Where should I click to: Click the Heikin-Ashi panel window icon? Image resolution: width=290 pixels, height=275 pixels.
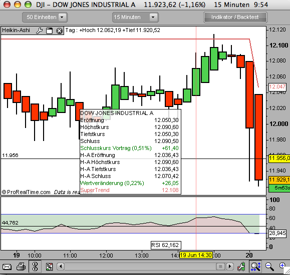pos(50,30)
